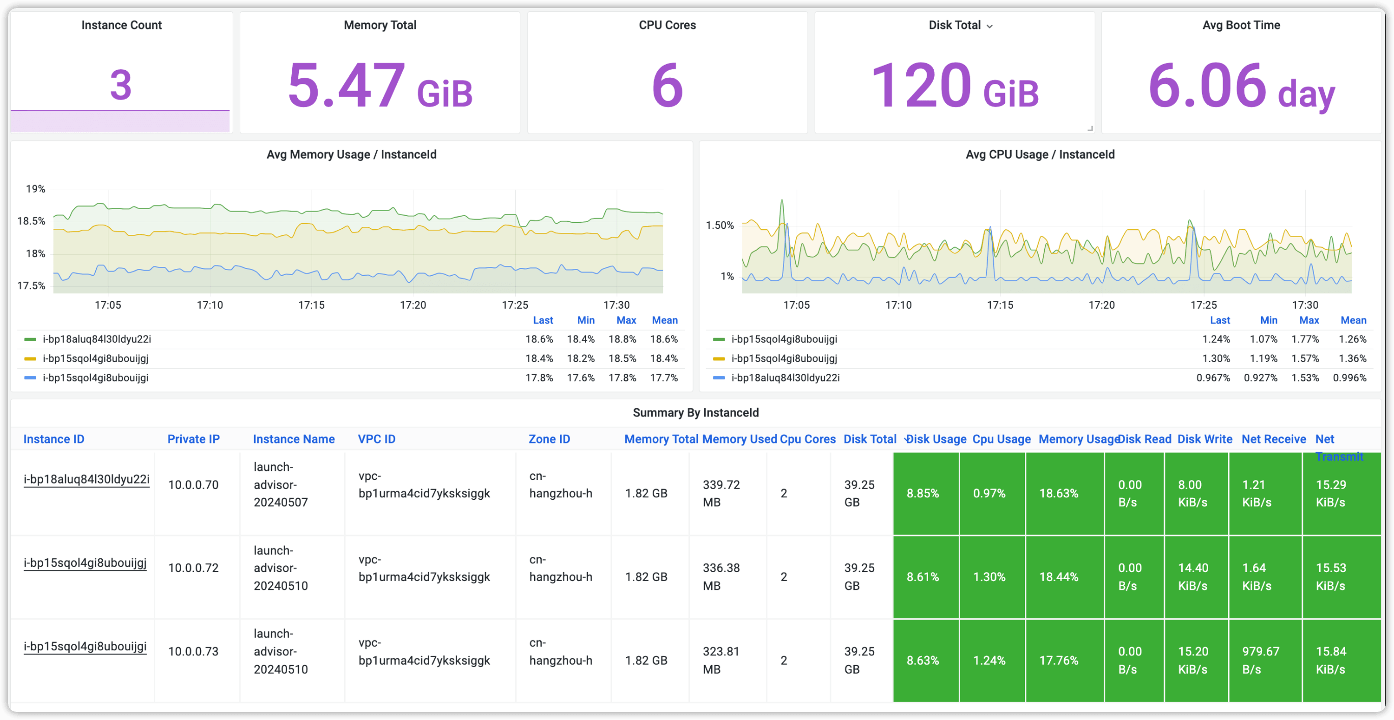Open Summary By InstanceId panel title
The height and width of the screenshot is (720, 1394).
coord(695,413)
